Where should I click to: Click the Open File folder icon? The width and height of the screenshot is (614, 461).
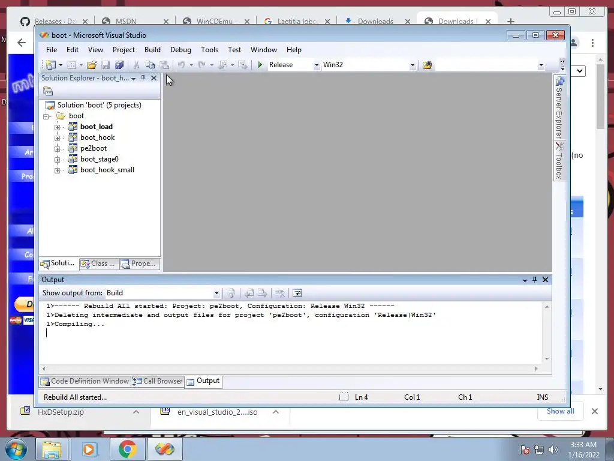[x=92, y=65]
